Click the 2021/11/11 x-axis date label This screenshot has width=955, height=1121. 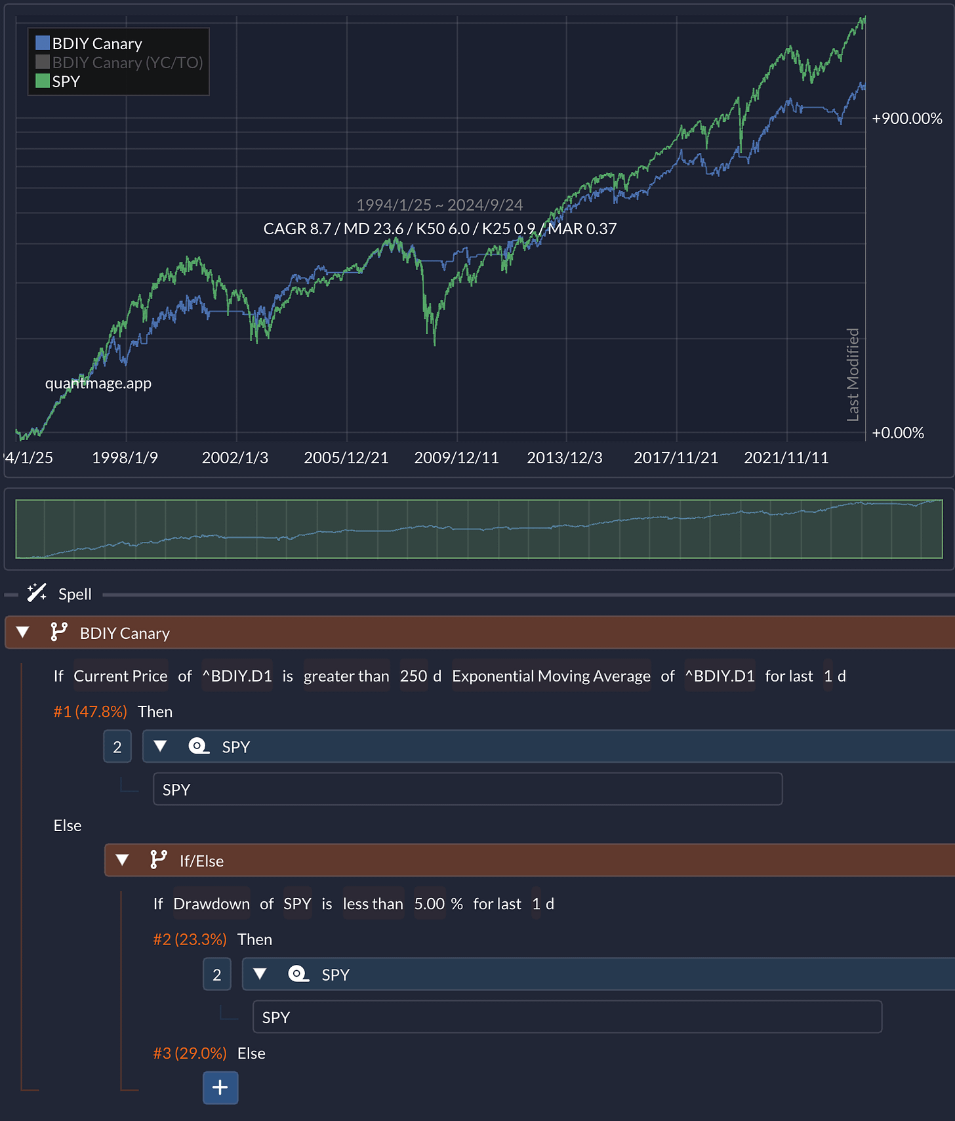click(786, 458)
